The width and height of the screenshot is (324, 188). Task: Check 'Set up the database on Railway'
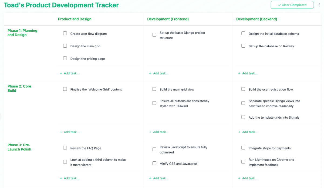click(243, 46)
